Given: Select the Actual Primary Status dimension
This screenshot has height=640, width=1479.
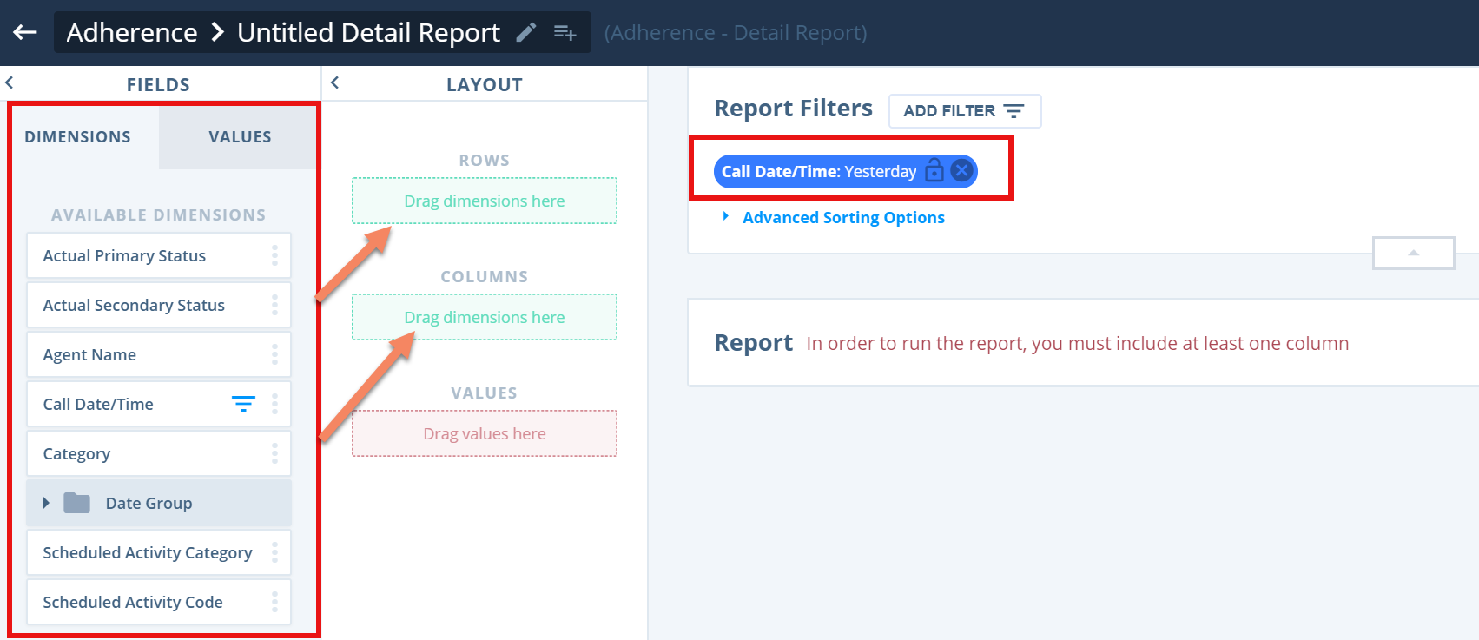Looking at the screenshot, I should coord(158,255).
